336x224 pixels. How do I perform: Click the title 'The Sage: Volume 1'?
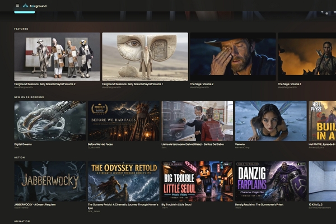(290, 84)
